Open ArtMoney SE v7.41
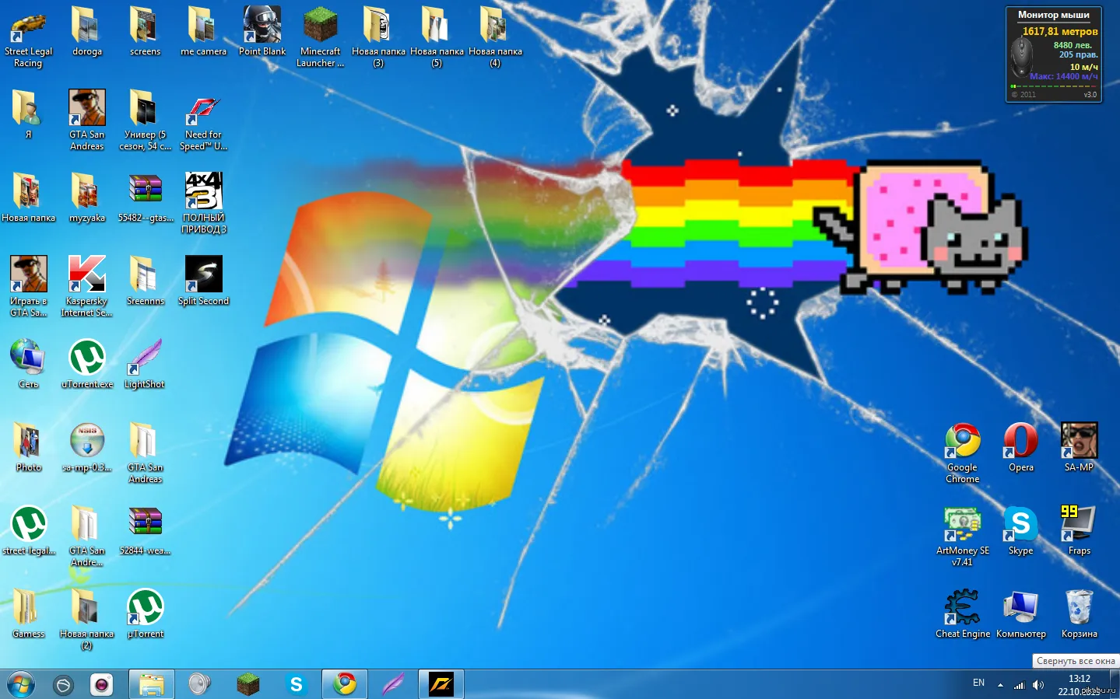This screenshot has width=1120, height=699. [x=963, y=536]
